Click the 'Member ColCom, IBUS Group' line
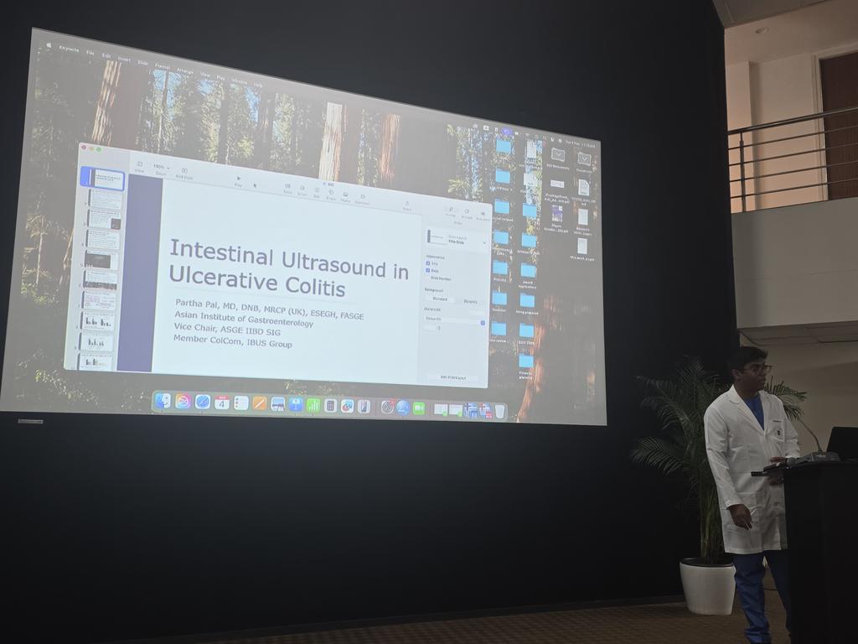Image resolution: width=858 pixels, height=644 pixels. click(233, 341)
